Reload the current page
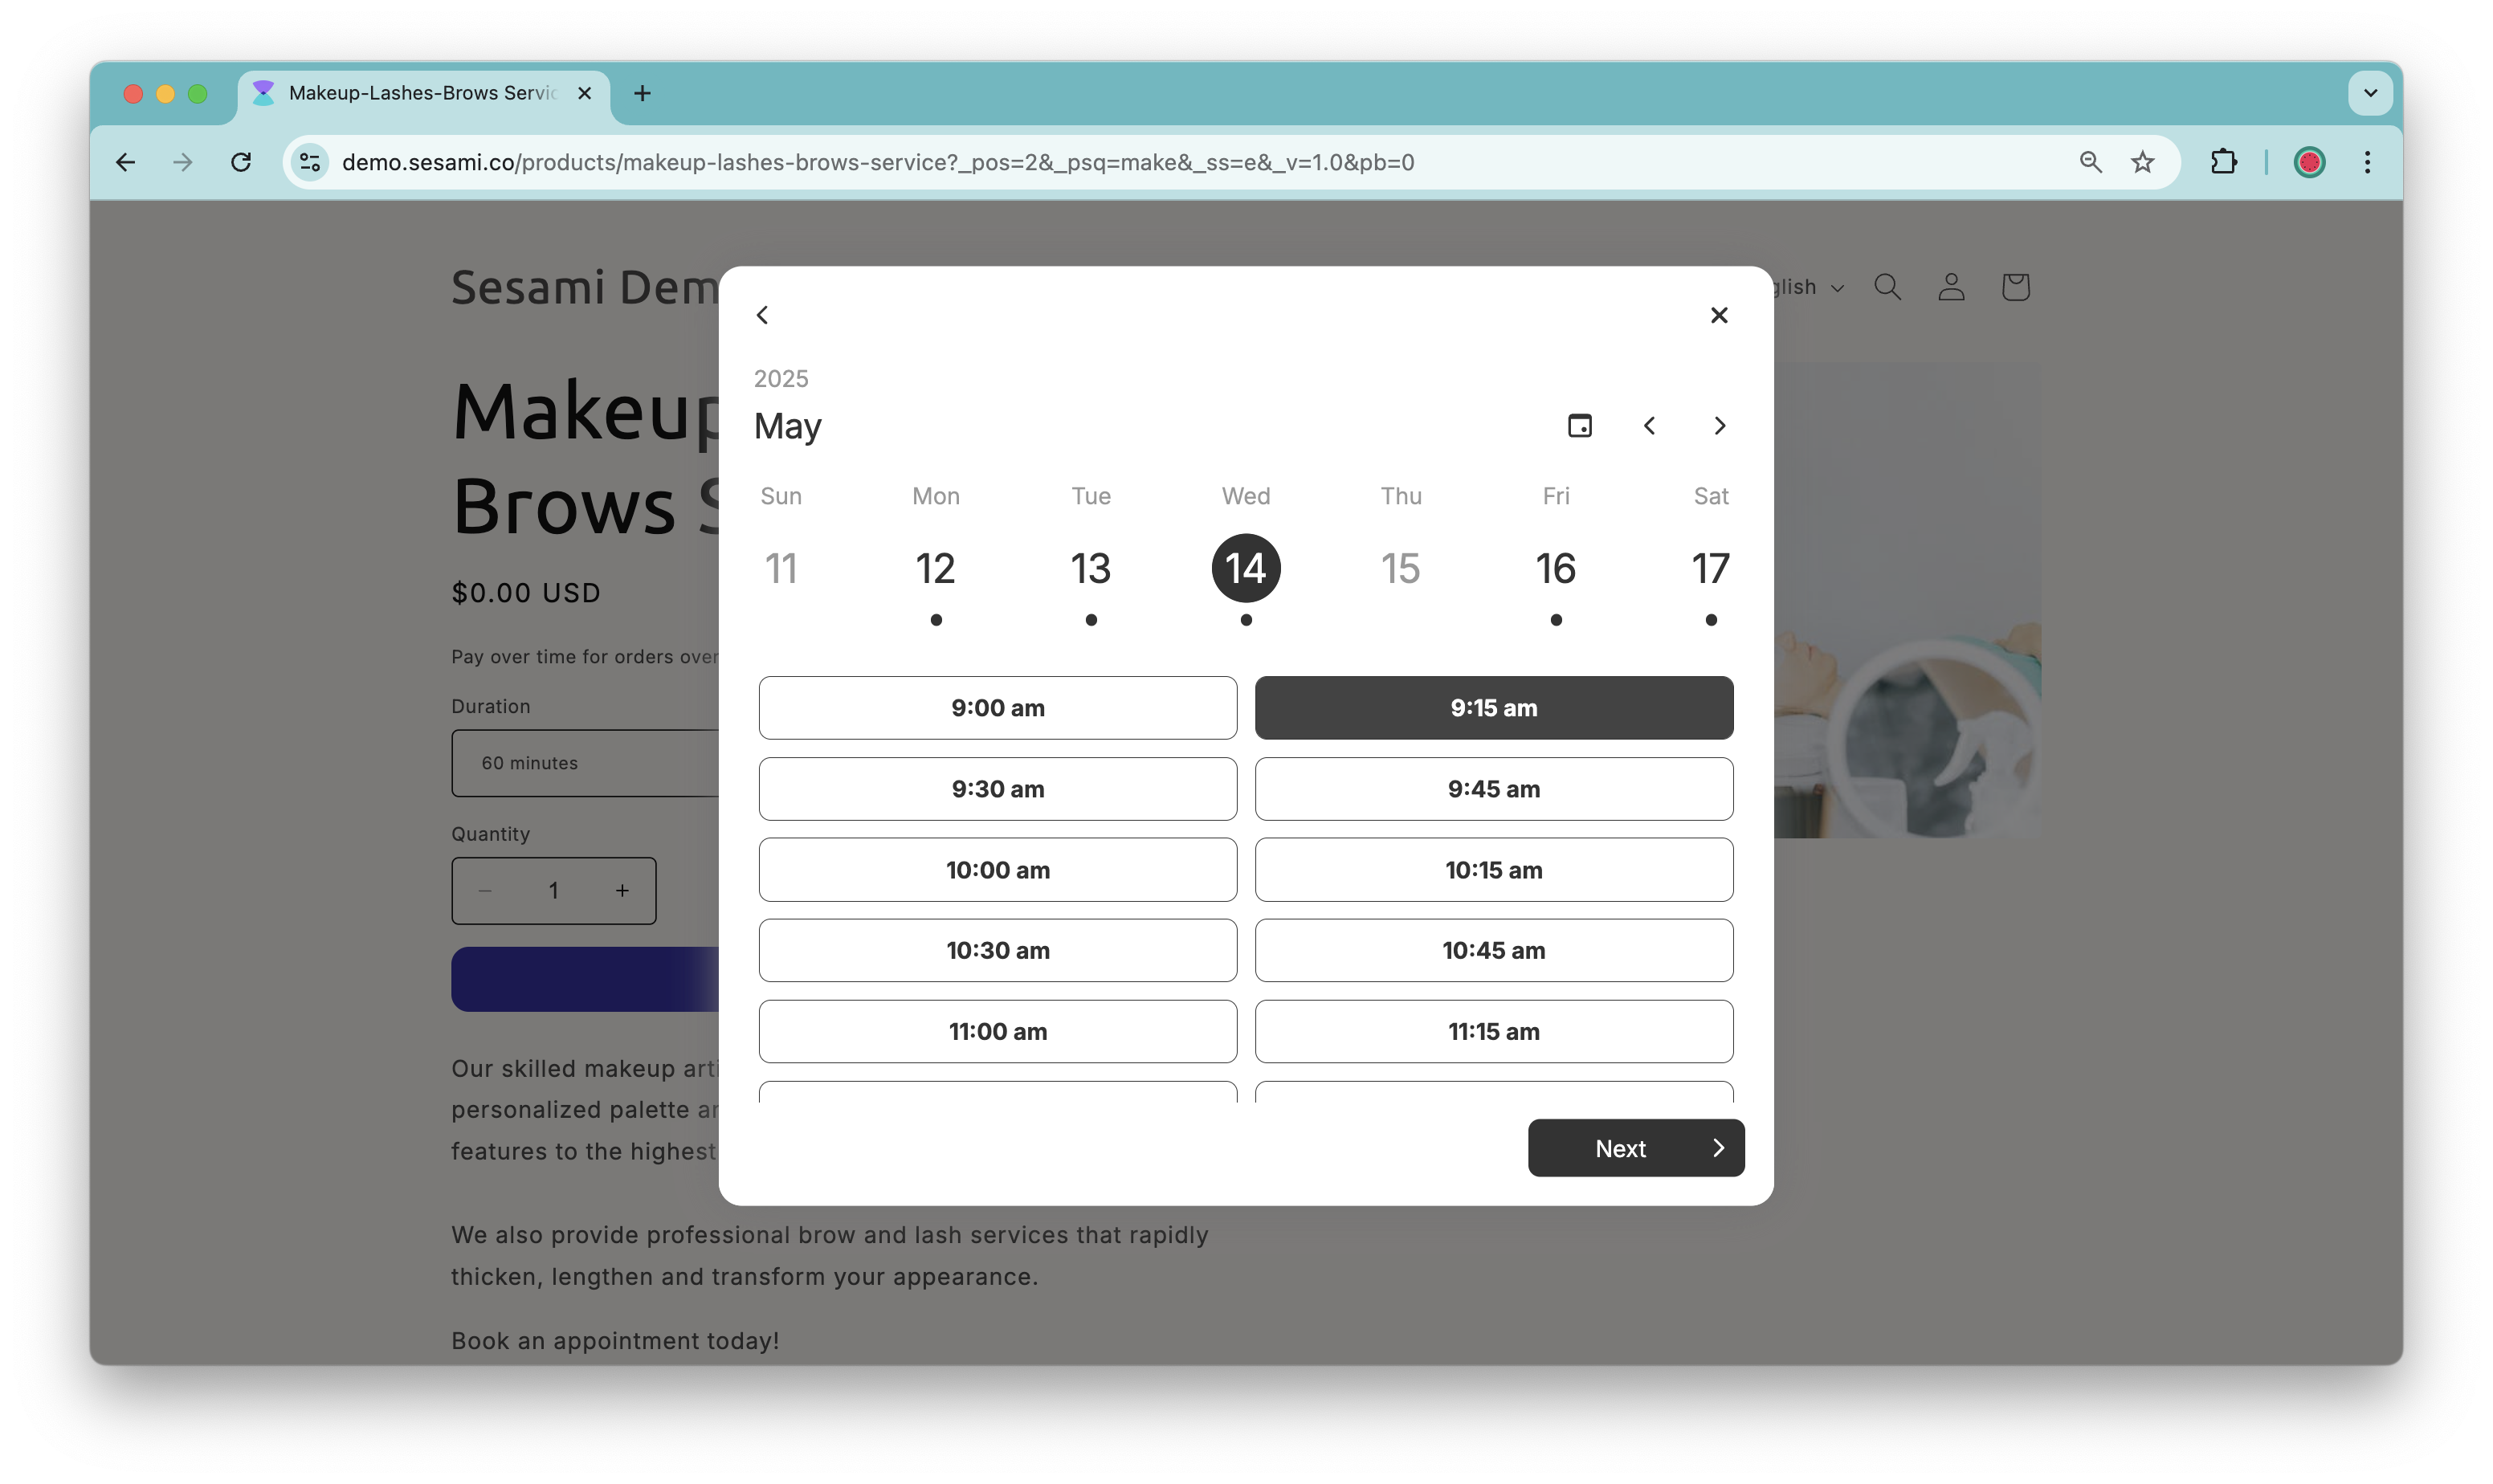This screenshot has height=1484, width=2493. point(241,162)
